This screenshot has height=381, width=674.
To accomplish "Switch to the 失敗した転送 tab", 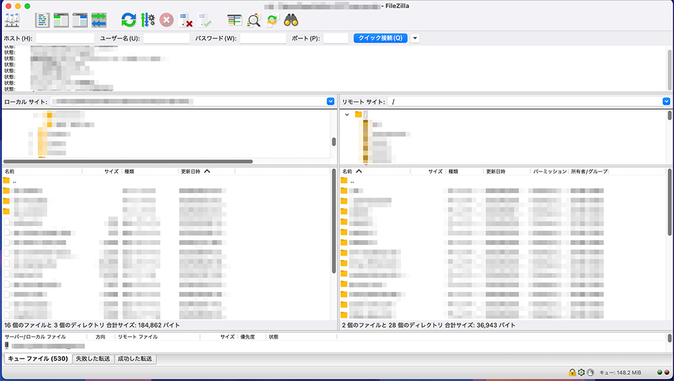I will [x=93, y=359].
